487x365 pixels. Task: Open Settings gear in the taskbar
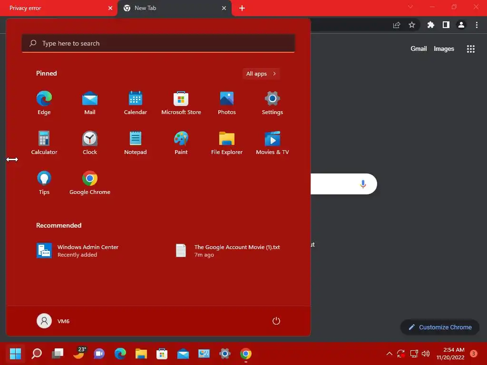pyautogui.click(x=225, y=354)
